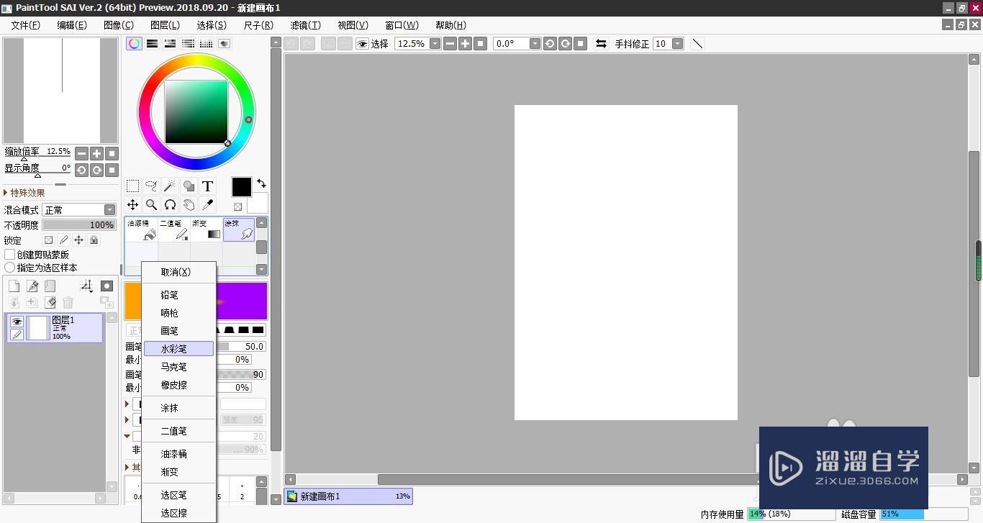Viewport: 983px width, 523px height.
Task: Click the straight line drawing mode icon
Action: (697, 43)
